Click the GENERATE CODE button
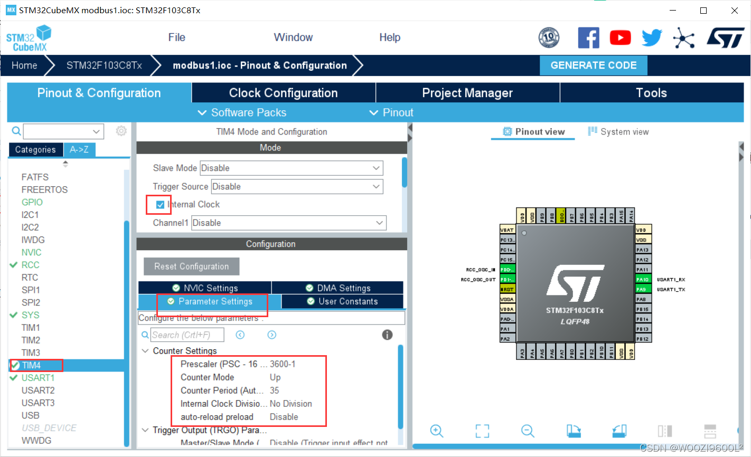751x457 pixels. click(594, 65)
